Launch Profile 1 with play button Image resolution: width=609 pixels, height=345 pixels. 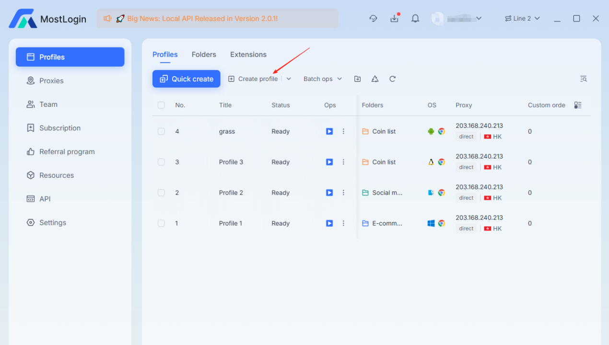click(329, 223)
